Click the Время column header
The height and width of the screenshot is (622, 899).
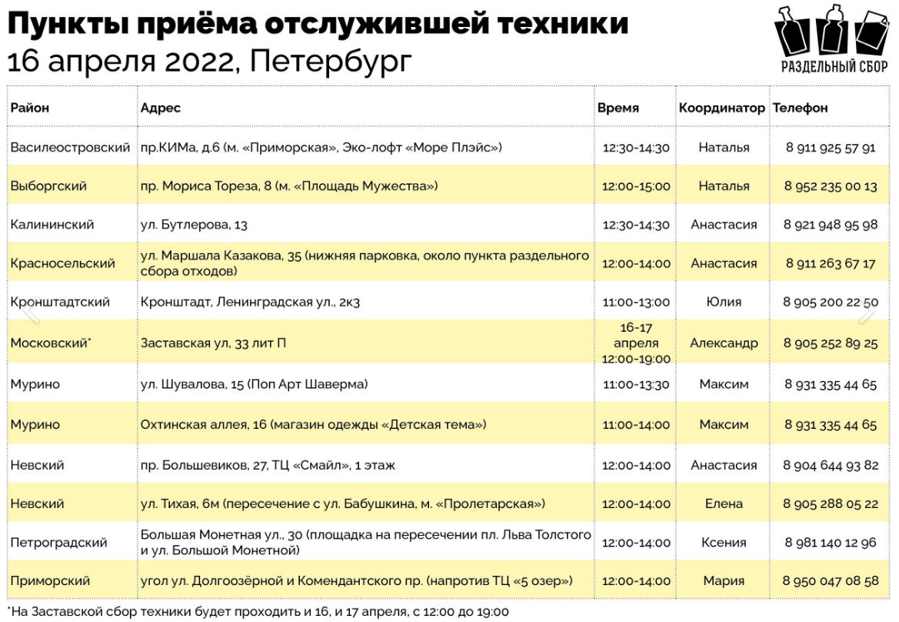coord(618,108)
